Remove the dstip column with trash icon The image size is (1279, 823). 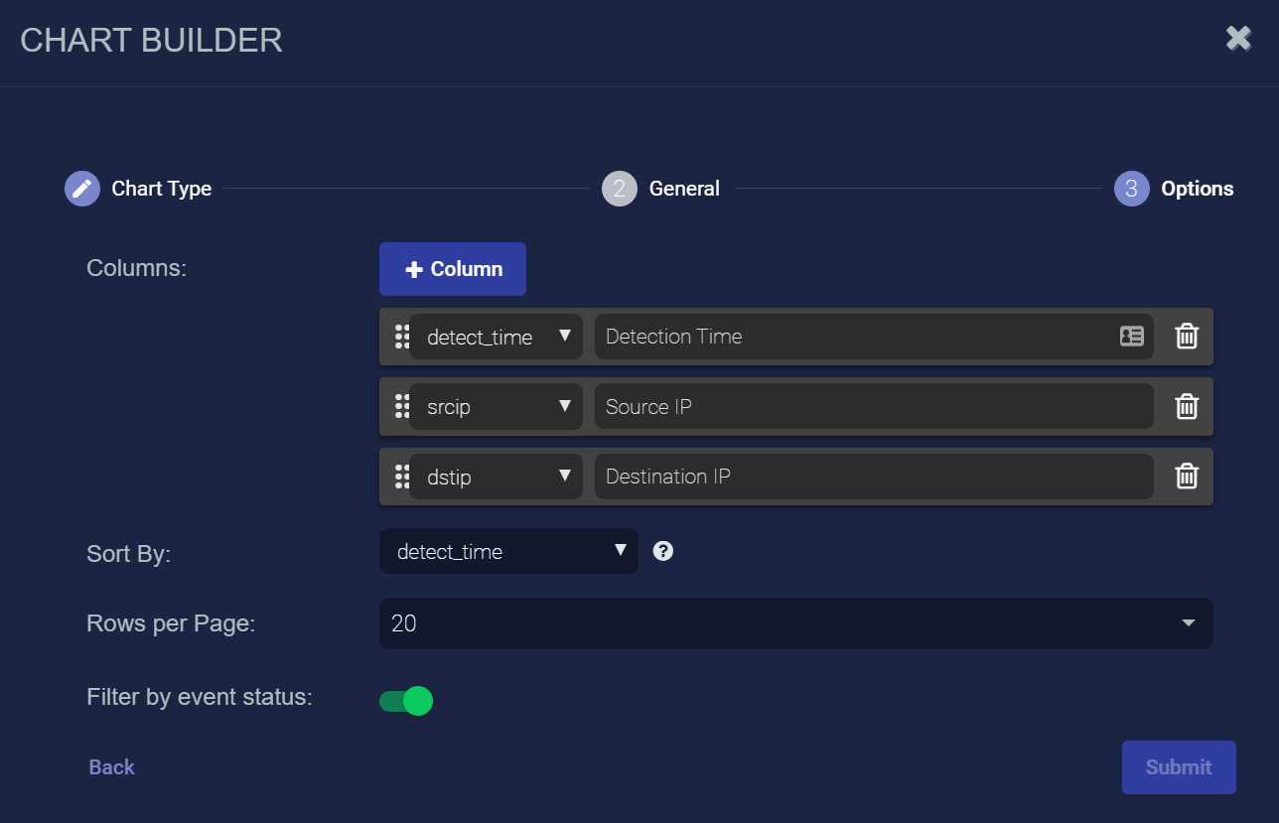pyautogui.click(x=1186, y=477)
